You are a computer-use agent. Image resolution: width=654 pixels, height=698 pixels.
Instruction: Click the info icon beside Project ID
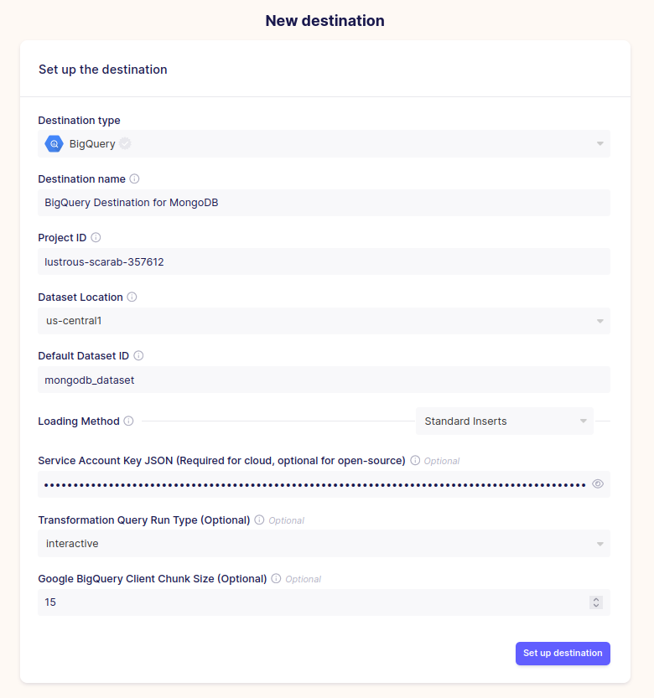(95, 237)
